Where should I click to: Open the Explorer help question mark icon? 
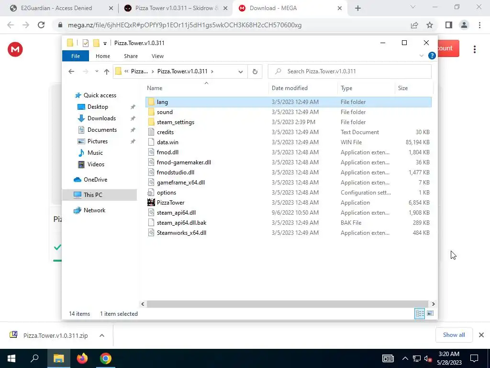tap(432, 56)
